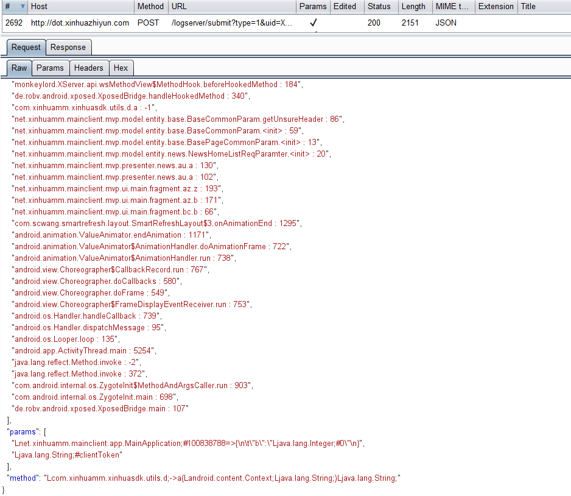Click the Extension column header
Image resolution: width=571 pixels, height=496 pixels.
coord(496,7)
